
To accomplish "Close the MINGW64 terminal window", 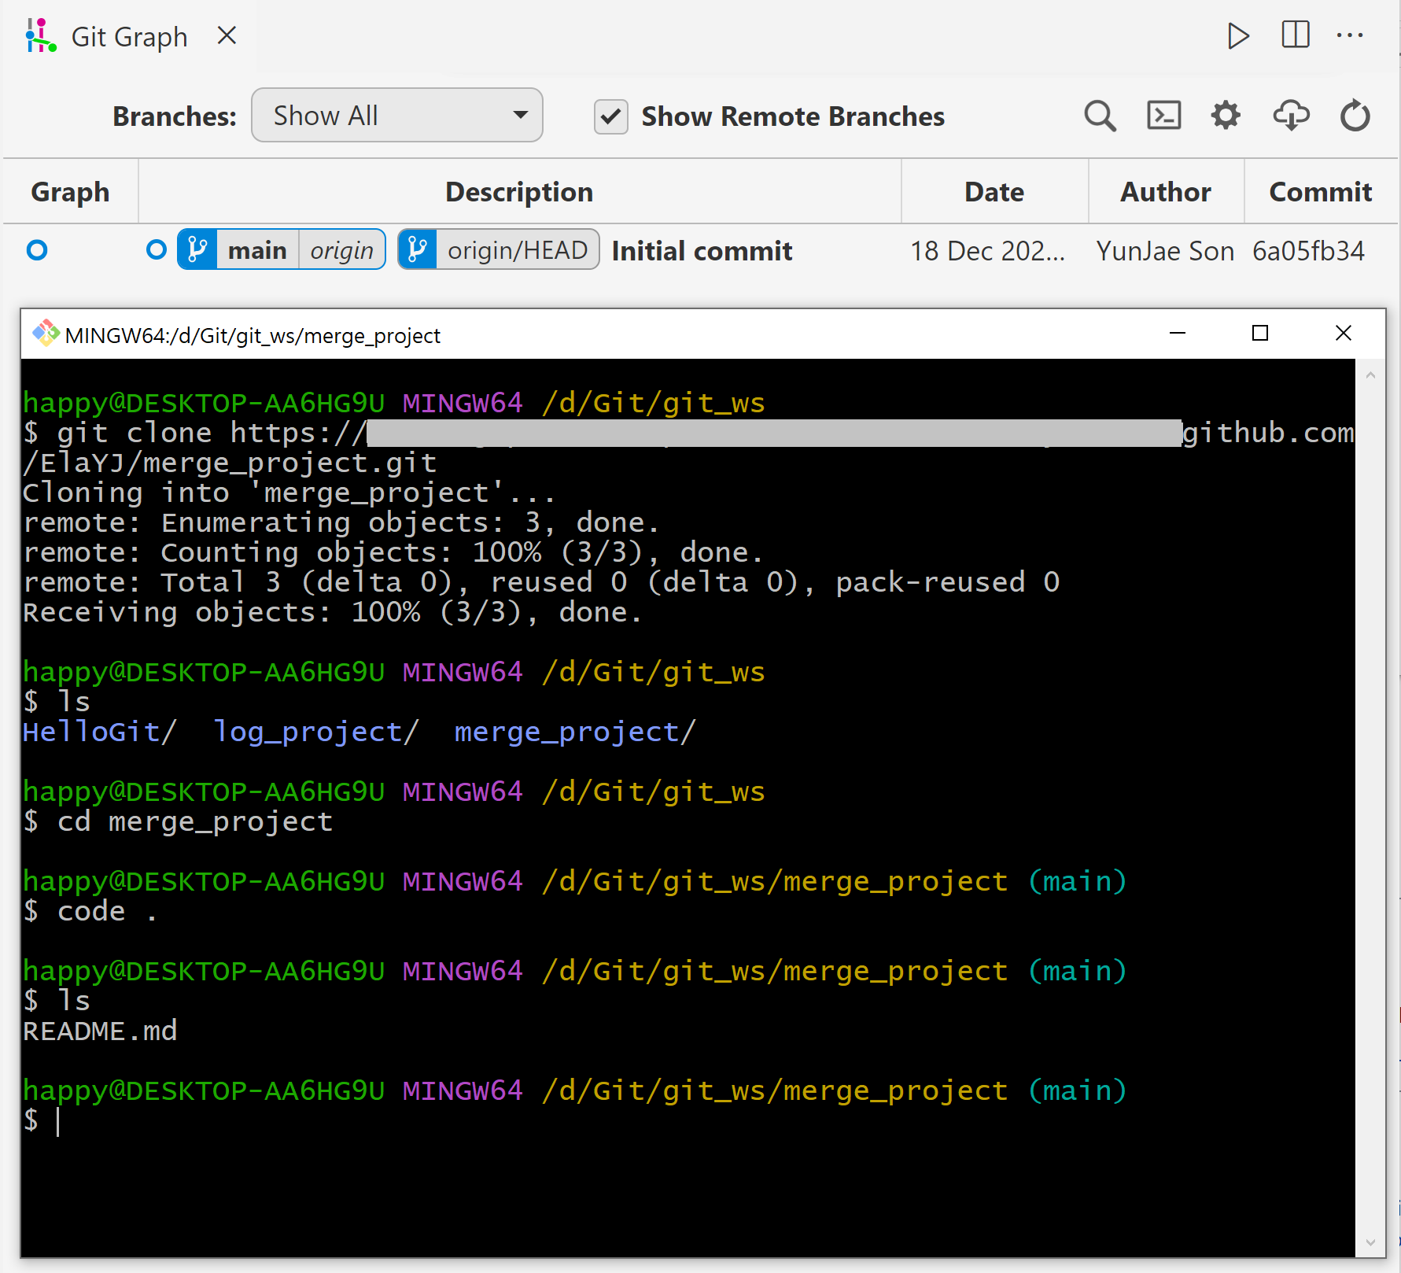I will pyautogui.click(x=1344, y=334).
